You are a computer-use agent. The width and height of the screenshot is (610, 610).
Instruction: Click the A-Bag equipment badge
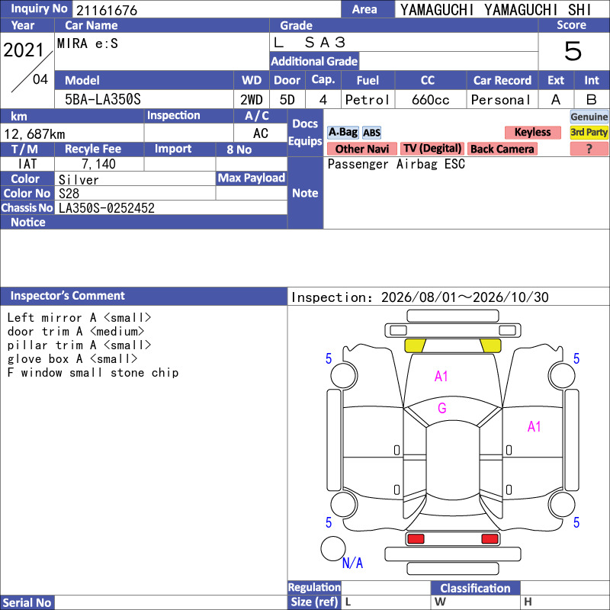click(342, 132)
